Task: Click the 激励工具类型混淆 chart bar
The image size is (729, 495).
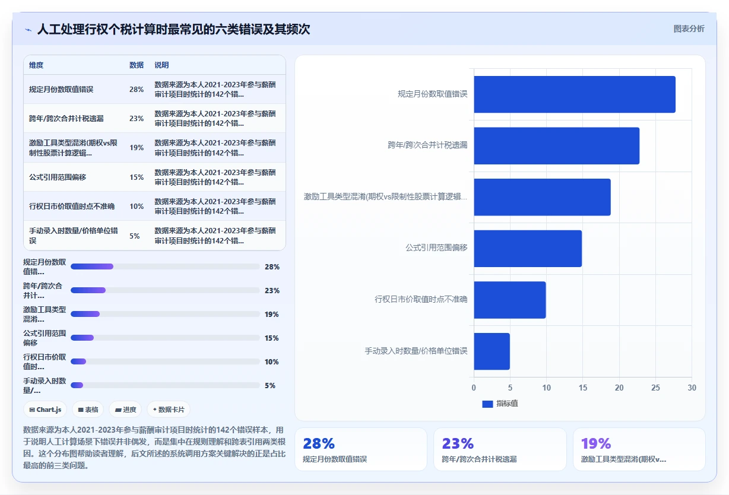Action: pyautogui.click(x=542, y=197)
